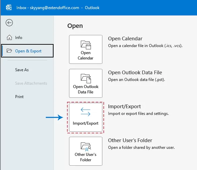Click the folder-with-people icon for shared folder
The width and height of the screenshot is (197, 170).
[86, 146]
